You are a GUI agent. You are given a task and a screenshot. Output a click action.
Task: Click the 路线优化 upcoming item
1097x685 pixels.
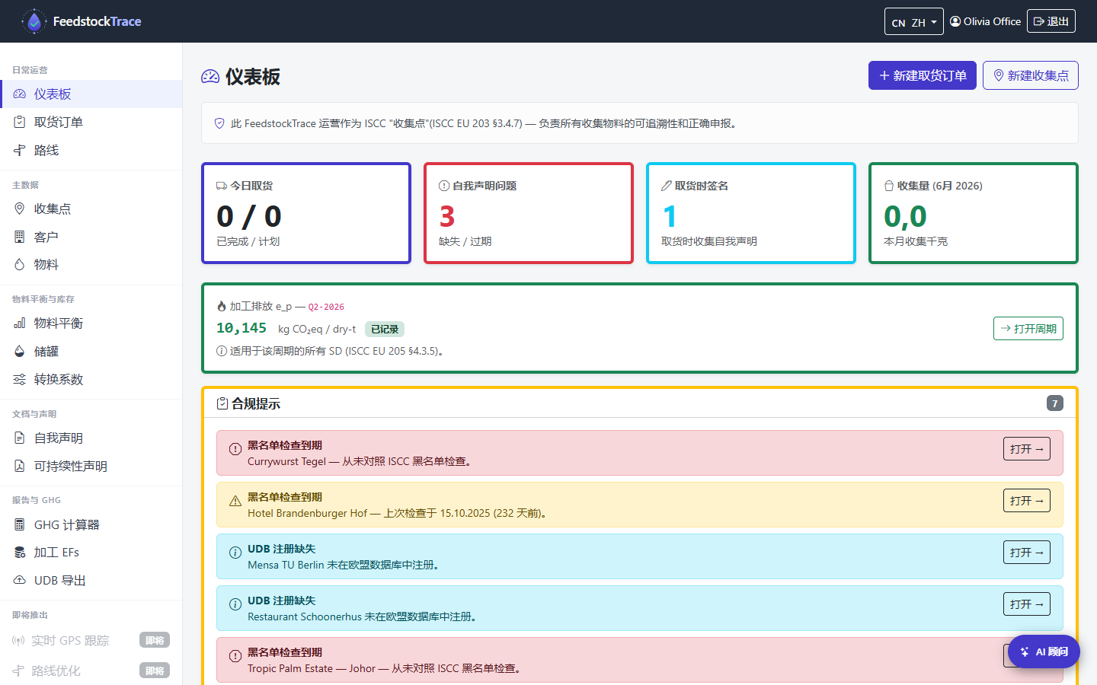point(91,671)
